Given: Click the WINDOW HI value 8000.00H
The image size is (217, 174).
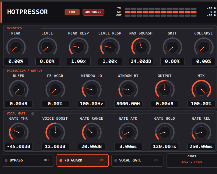Looking at the screenshot, I should [x=128, y=104].
